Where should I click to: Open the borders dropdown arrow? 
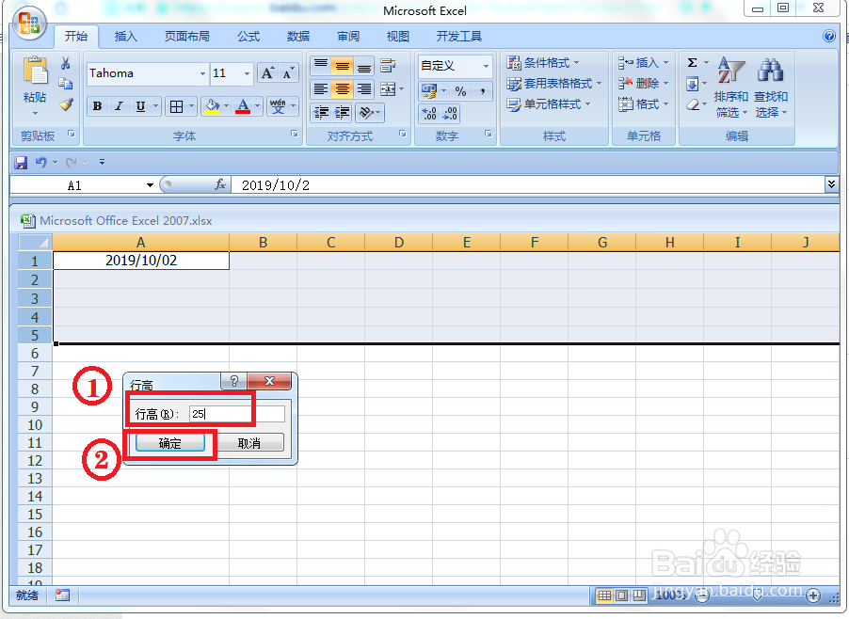(191, 106)
